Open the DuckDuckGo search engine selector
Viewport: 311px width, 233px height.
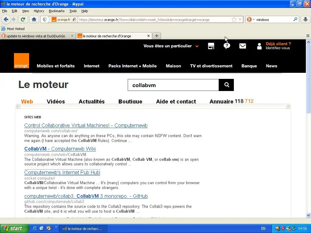pos(251,19)
